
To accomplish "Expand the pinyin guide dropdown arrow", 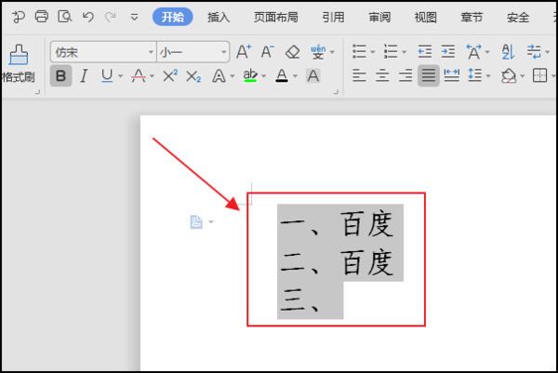I will [332, 52].
